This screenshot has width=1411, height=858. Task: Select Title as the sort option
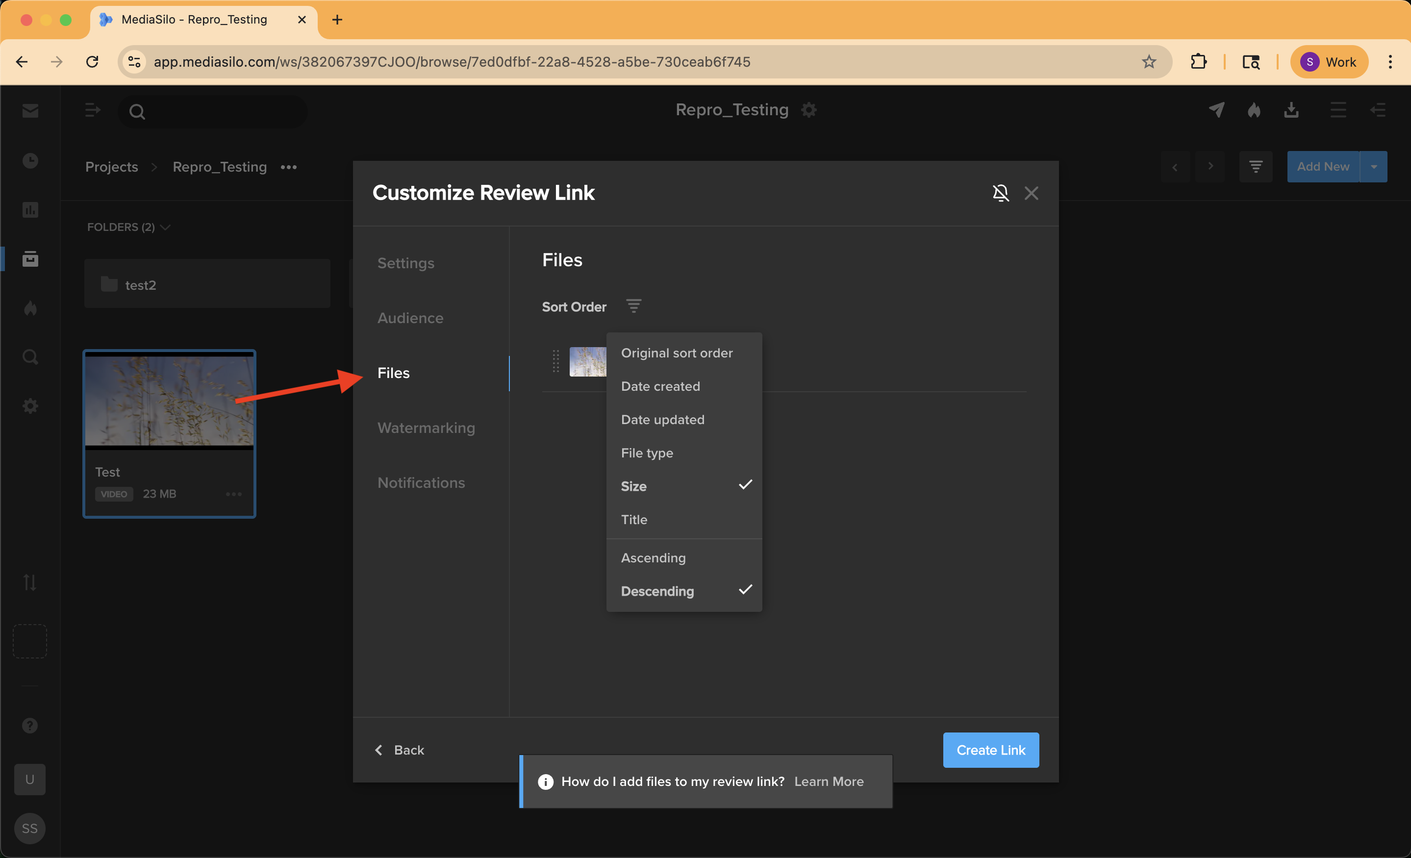pos(634,520)
